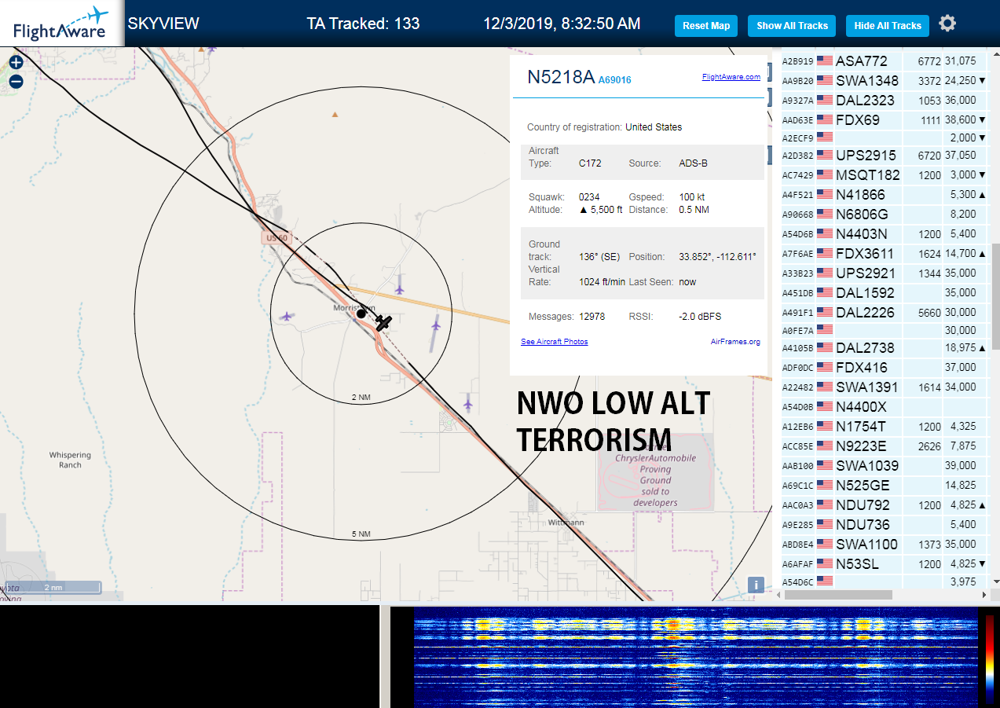Viewport: 1000px width, 708px height.
Task: Select UPS2921 flight row
Action: click(885, 273)
